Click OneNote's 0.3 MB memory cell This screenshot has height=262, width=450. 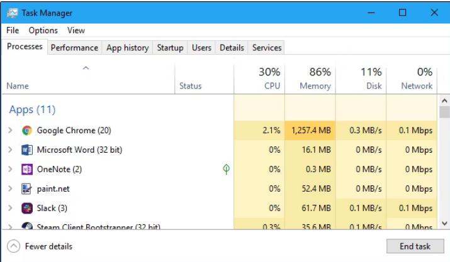(x=310, y=170)
